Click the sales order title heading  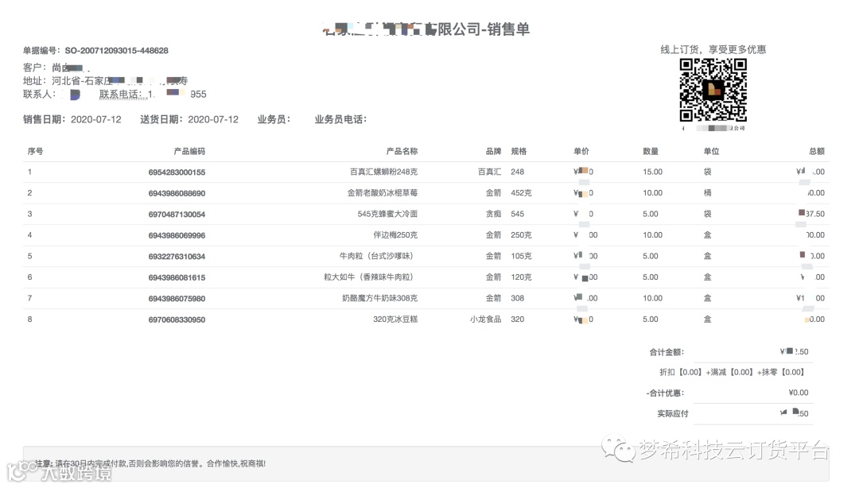click(427, 29)
